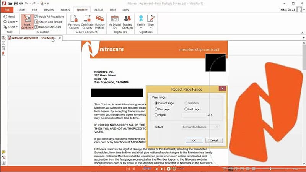The image size is (306, 172).
Task: Go to last page in status bar
Action: point(162,169)
